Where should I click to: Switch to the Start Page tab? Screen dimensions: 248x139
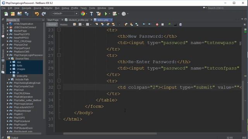coord(53,20)
